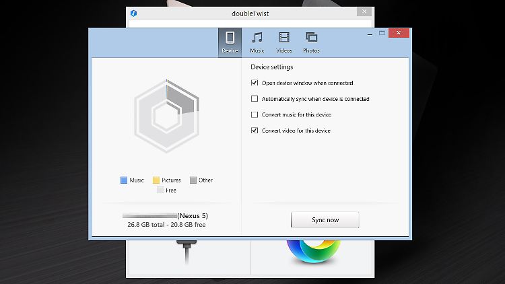Click the yellow Pictures legend swatch
505x284 pixels.
[x=156, y=180]
